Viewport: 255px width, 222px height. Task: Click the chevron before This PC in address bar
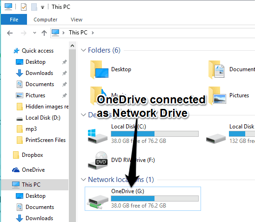click(64, 33)
